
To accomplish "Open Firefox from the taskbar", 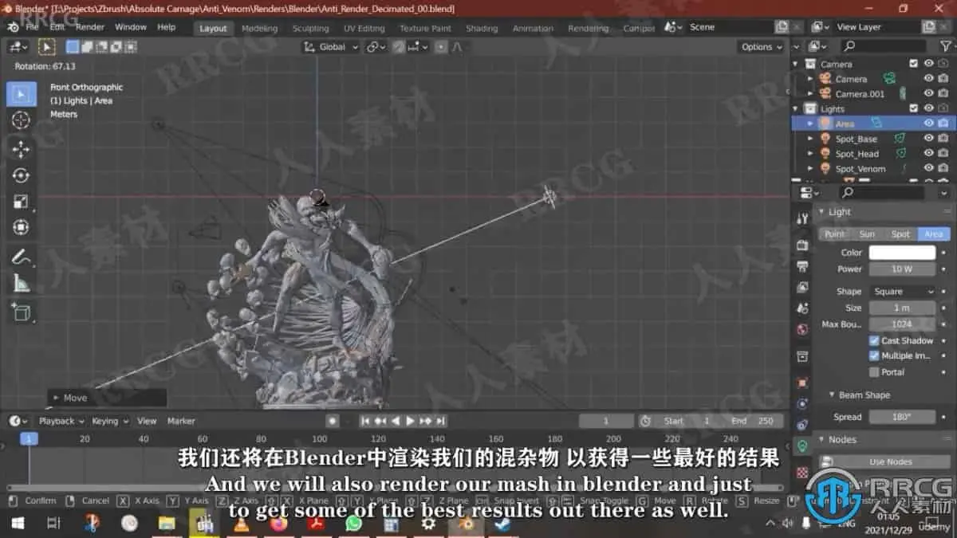I will (278, 524).
